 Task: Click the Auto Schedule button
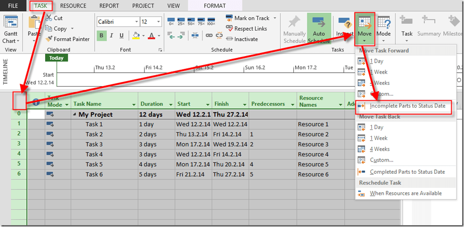pyautogui.click(x=319, y=30)
